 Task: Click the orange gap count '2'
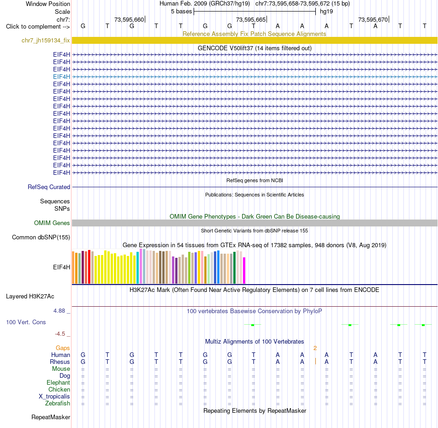(x=315, y=348)
